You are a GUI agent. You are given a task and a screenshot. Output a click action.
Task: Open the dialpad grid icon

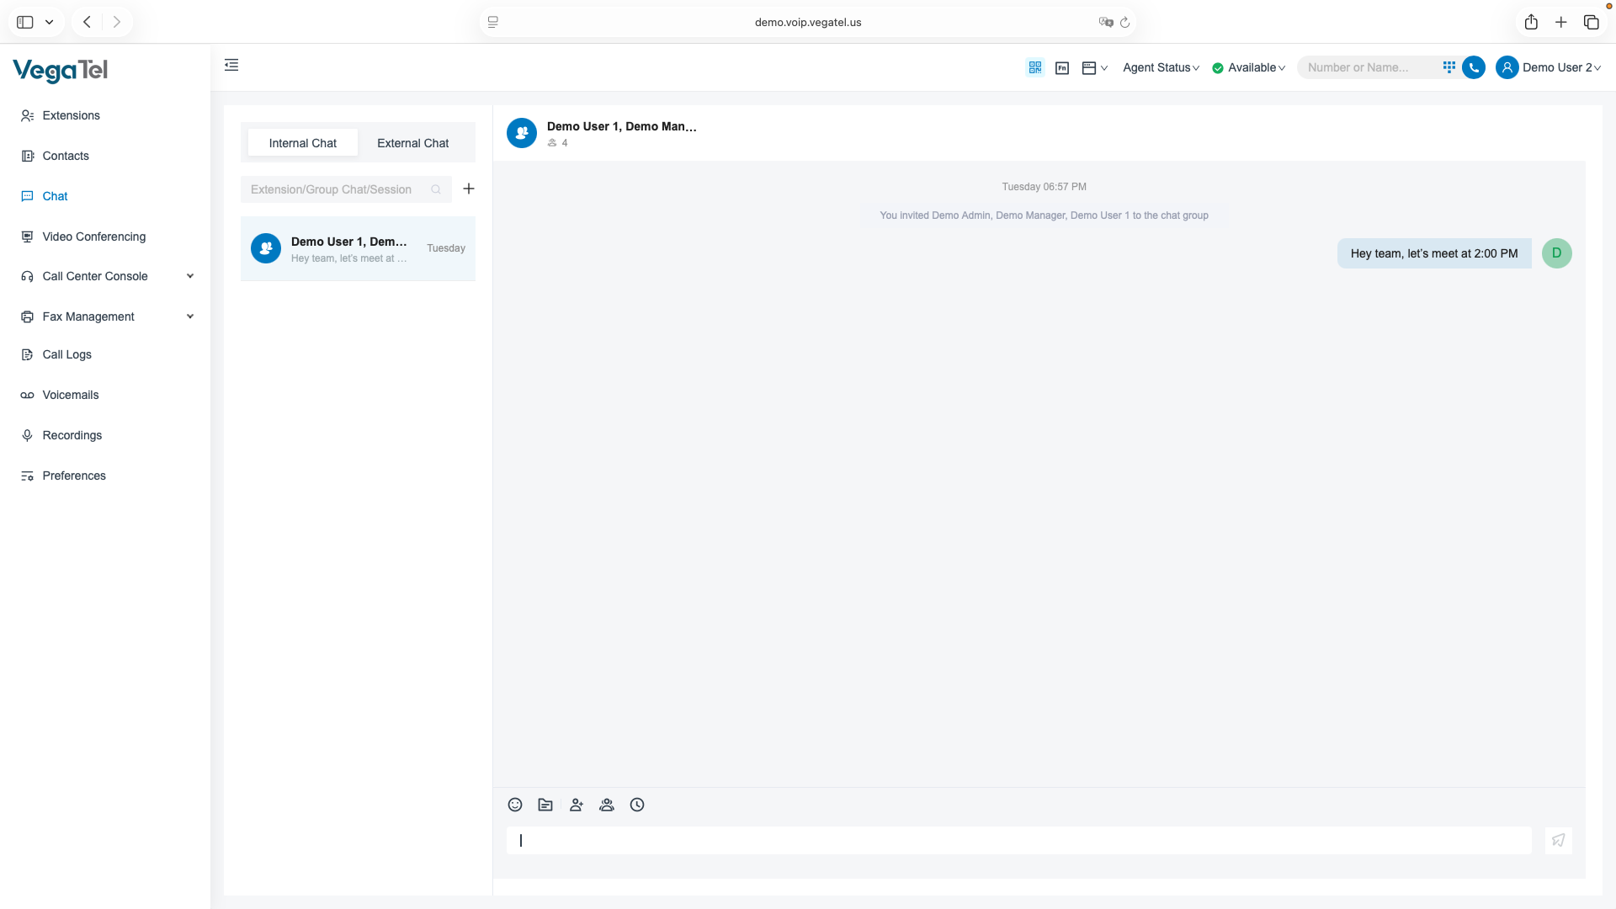click(1449, 67)
